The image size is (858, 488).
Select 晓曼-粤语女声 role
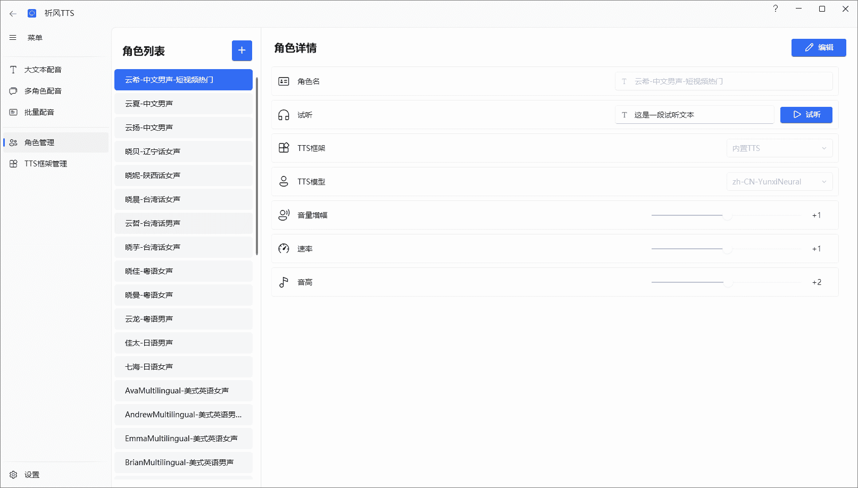pos(184,295)
